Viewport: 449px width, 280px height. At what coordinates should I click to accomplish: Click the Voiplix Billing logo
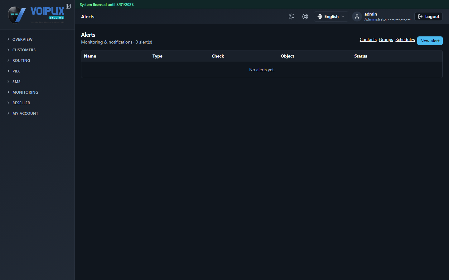pyautogui.click(x=36, y=15)
